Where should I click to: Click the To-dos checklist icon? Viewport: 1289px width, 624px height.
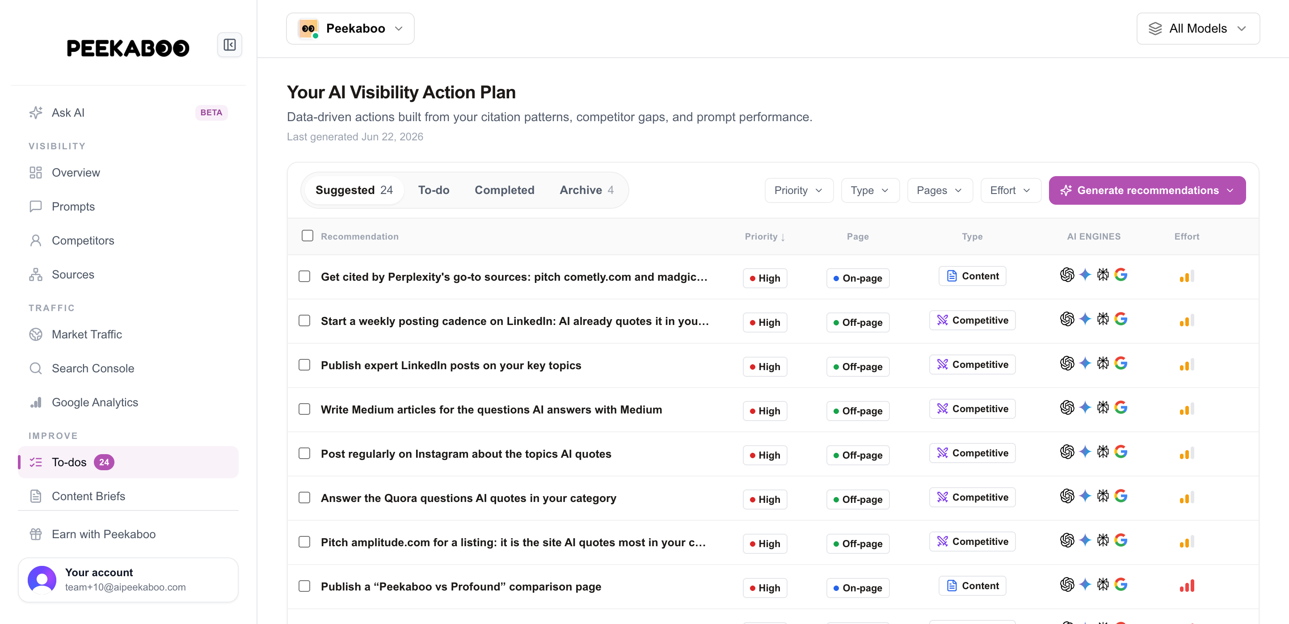[35, 462]
